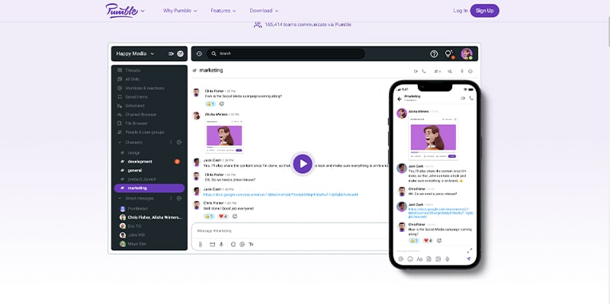610x305 pixels.
Task: Collapse the Channels section
Action: coord(120,143)
